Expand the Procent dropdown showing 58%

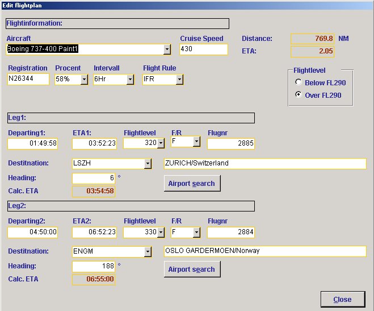pyautogui.click(x=84, y=79)
